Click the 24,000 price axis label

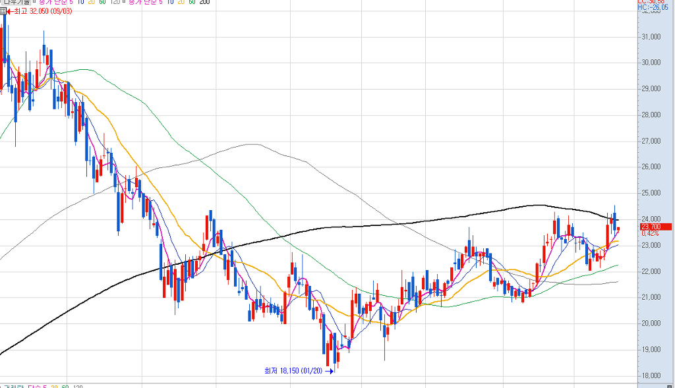click(x=651, y=219)
